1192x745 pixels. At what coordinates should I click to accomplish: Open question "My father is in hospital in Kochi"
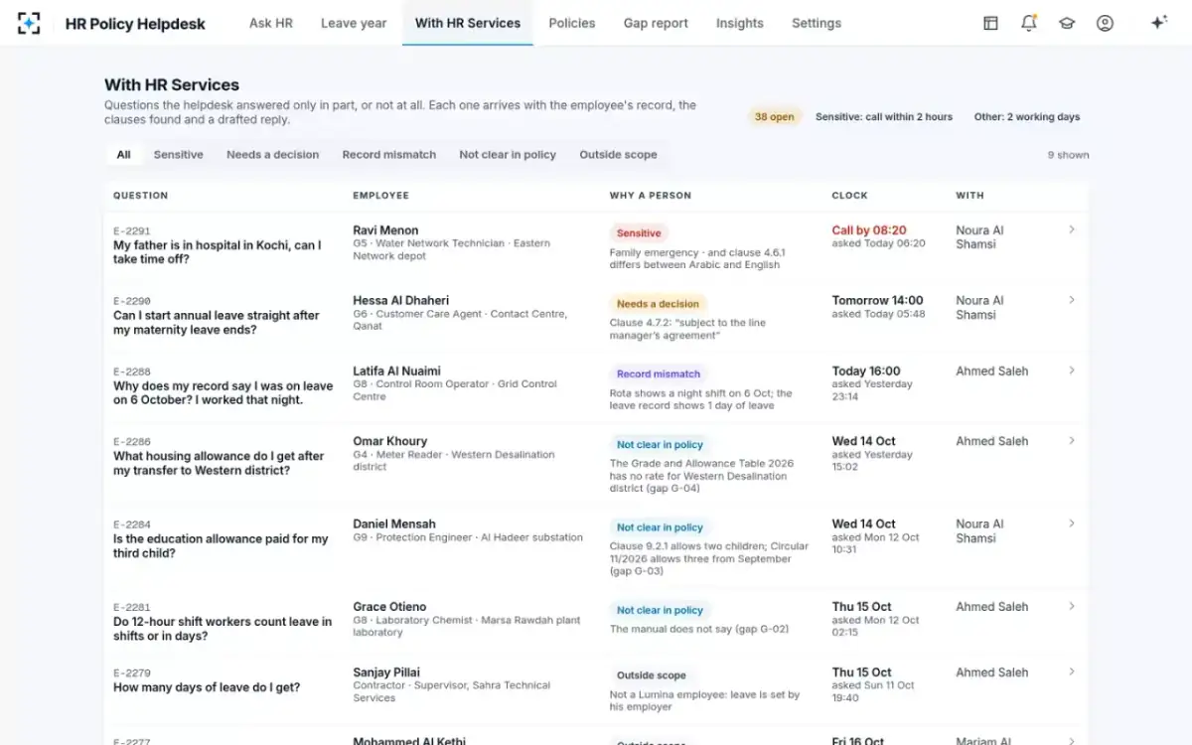coord(217,252)
